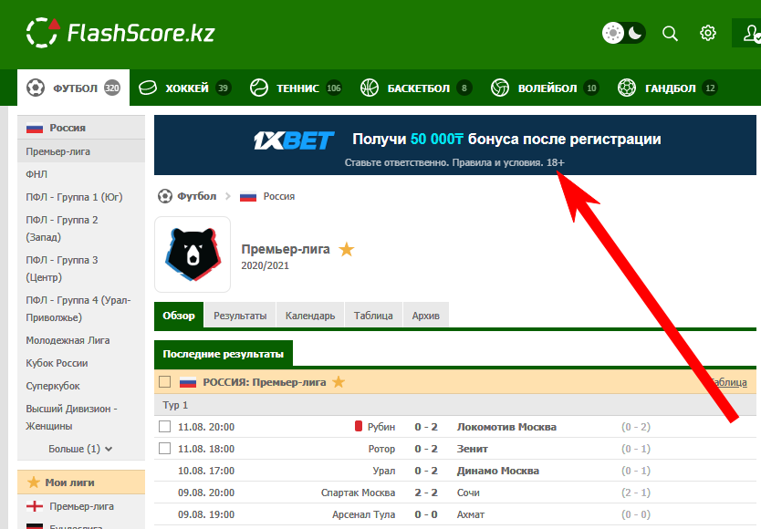
Task: Click the basketball icon
Action: (x=370, y=88)
